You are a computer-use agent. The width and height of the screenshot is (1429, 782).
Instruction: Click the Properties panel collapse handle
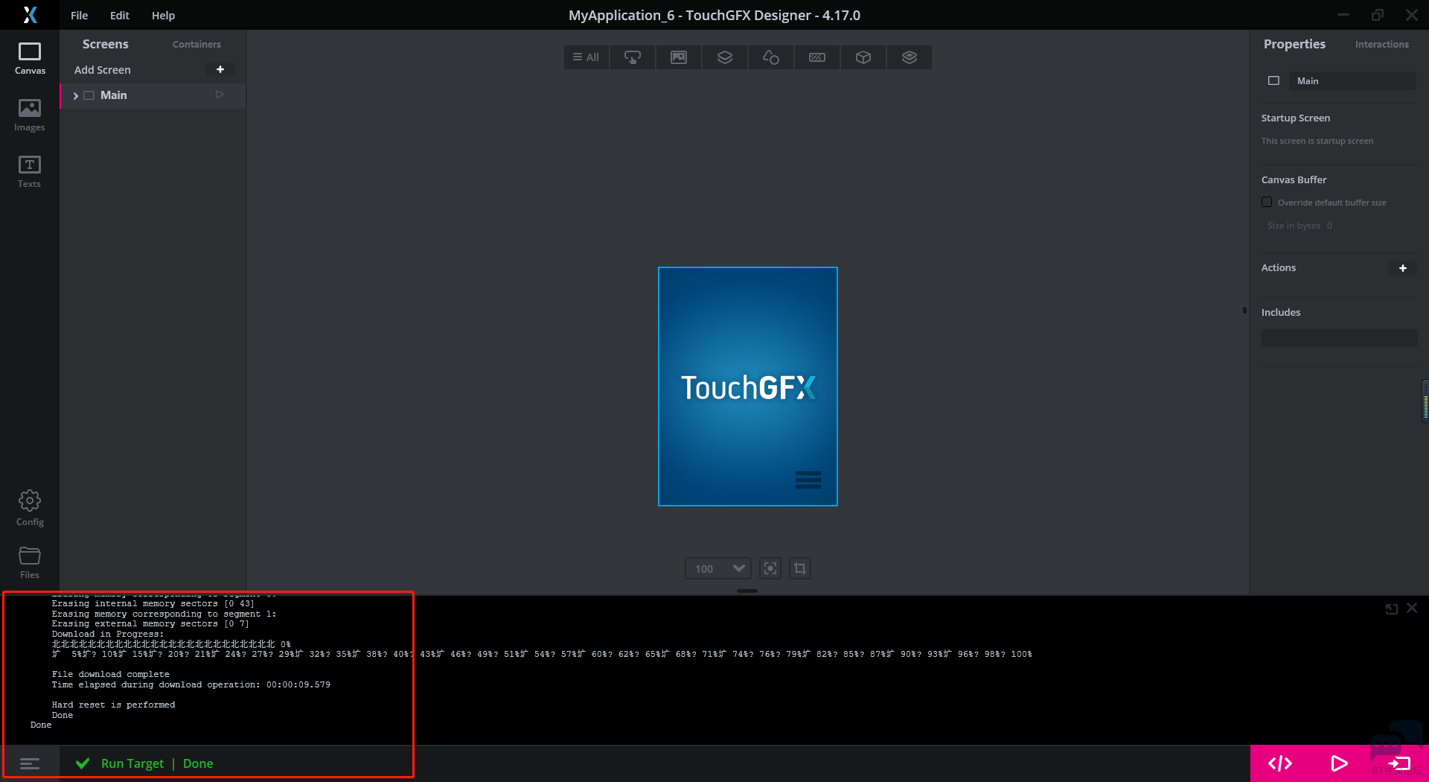1244,310
